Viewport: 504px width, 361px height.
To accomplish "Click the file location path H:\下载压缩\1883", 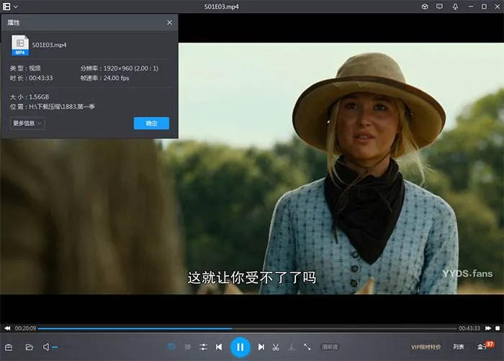I will 62,106.
